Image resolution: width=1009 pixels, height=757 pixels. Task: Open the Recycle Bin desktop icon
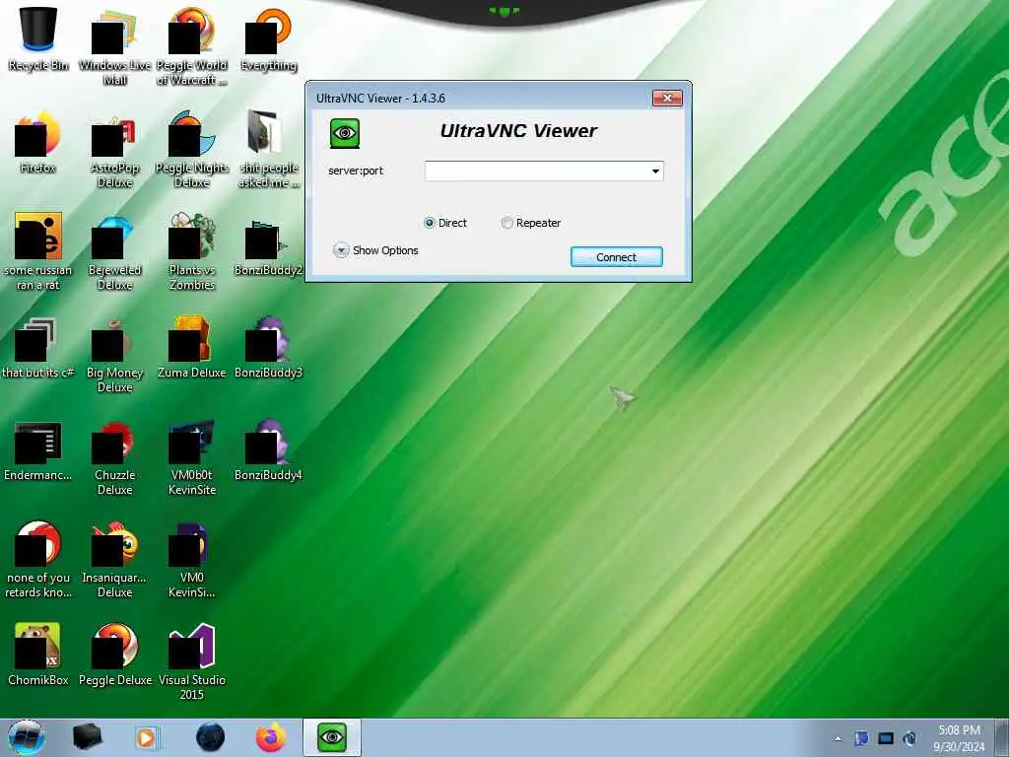(x=38, y=39)
